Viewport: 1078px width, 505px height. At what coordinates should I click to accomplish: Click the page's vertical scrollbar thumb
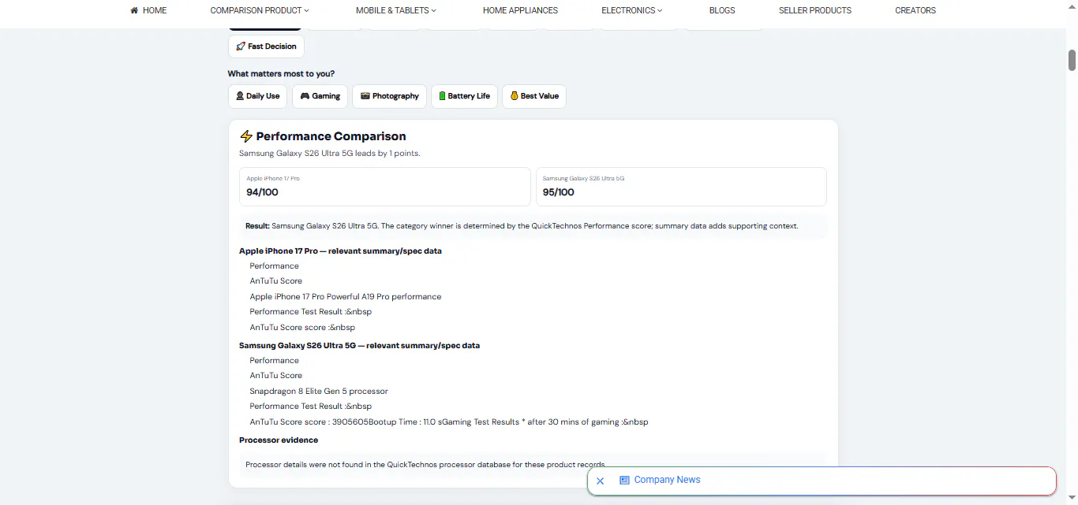coord(1072,60)
